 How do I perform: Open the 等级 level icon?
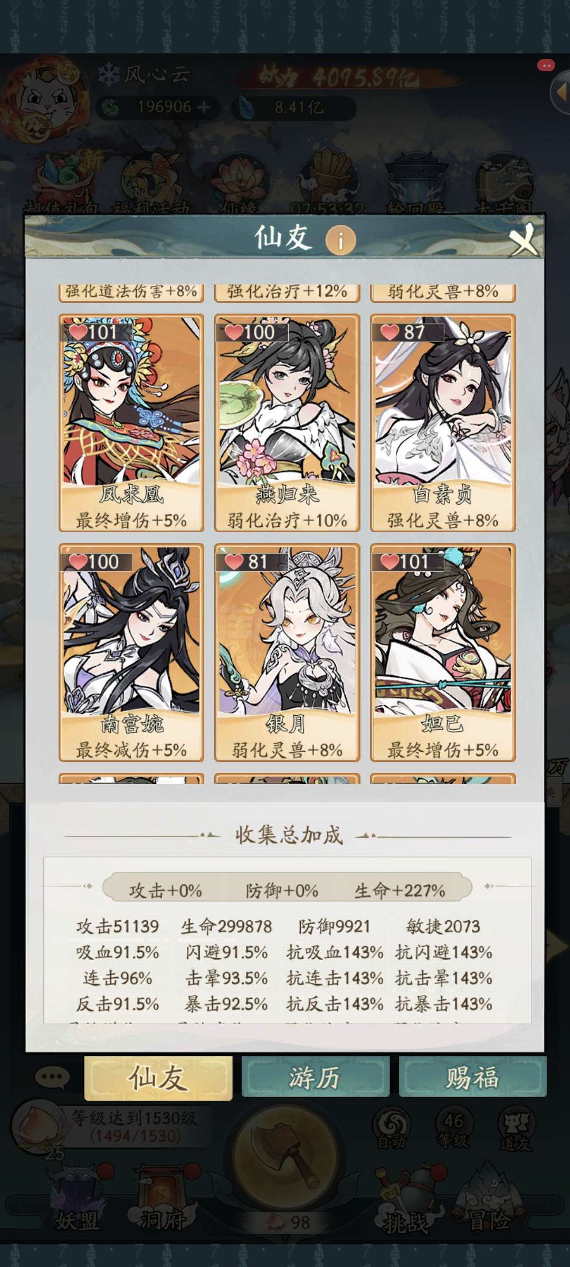[x=453, y=1129]
